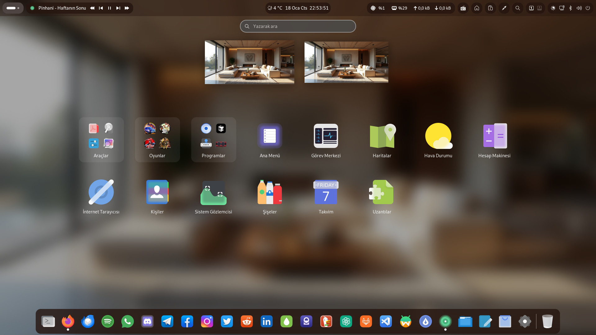596x335 pixels.
Task: Fast-forward the current track
Action: point(127,8)
